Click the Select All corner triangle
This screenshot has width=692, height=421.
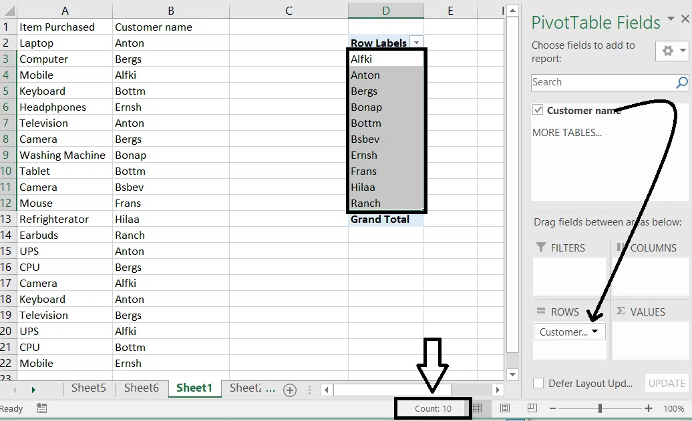(9, 11)
